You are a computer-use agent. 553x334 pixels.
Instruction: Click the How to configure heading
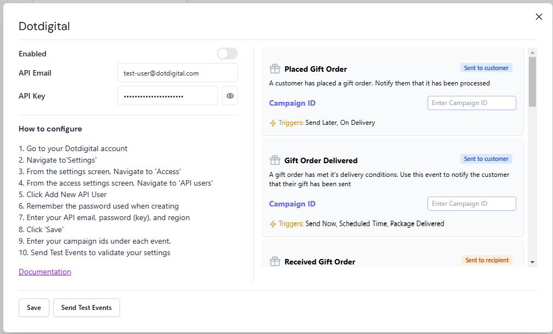pos(50,129)
